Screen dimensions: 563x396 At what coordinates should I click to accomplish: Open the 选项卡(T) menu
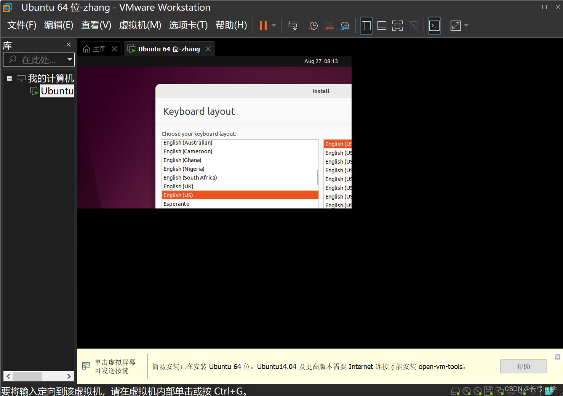pos(188,25)
